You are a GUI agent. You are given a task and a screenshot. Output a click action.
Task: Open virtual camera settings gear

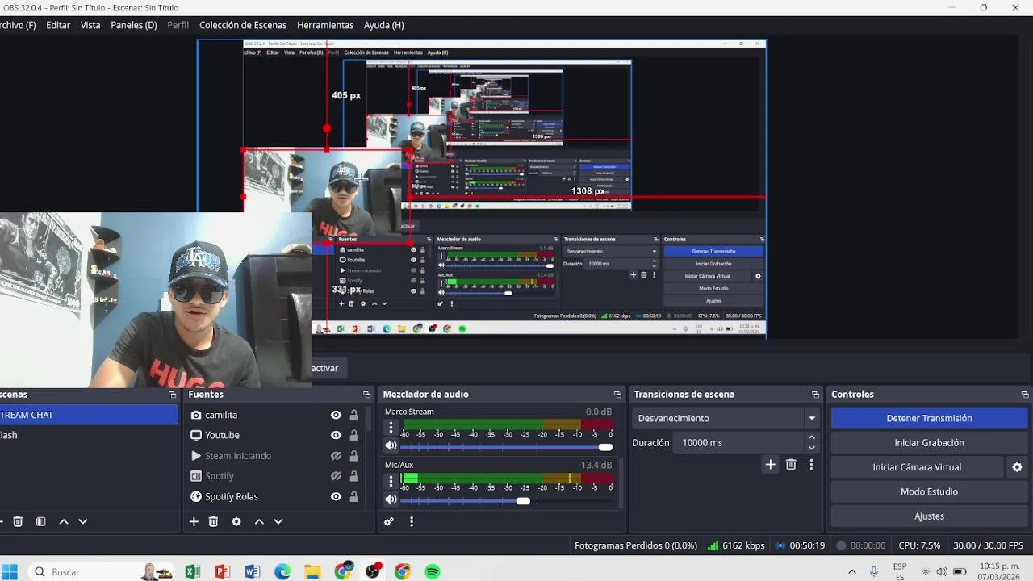pos(1017,467)
